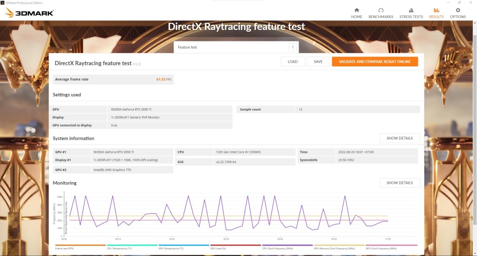Toggle Frame rate (FPS) chart legend
The height and width of the screenshot is (256, 477).
pyautogui.click(x=80, y=247)
